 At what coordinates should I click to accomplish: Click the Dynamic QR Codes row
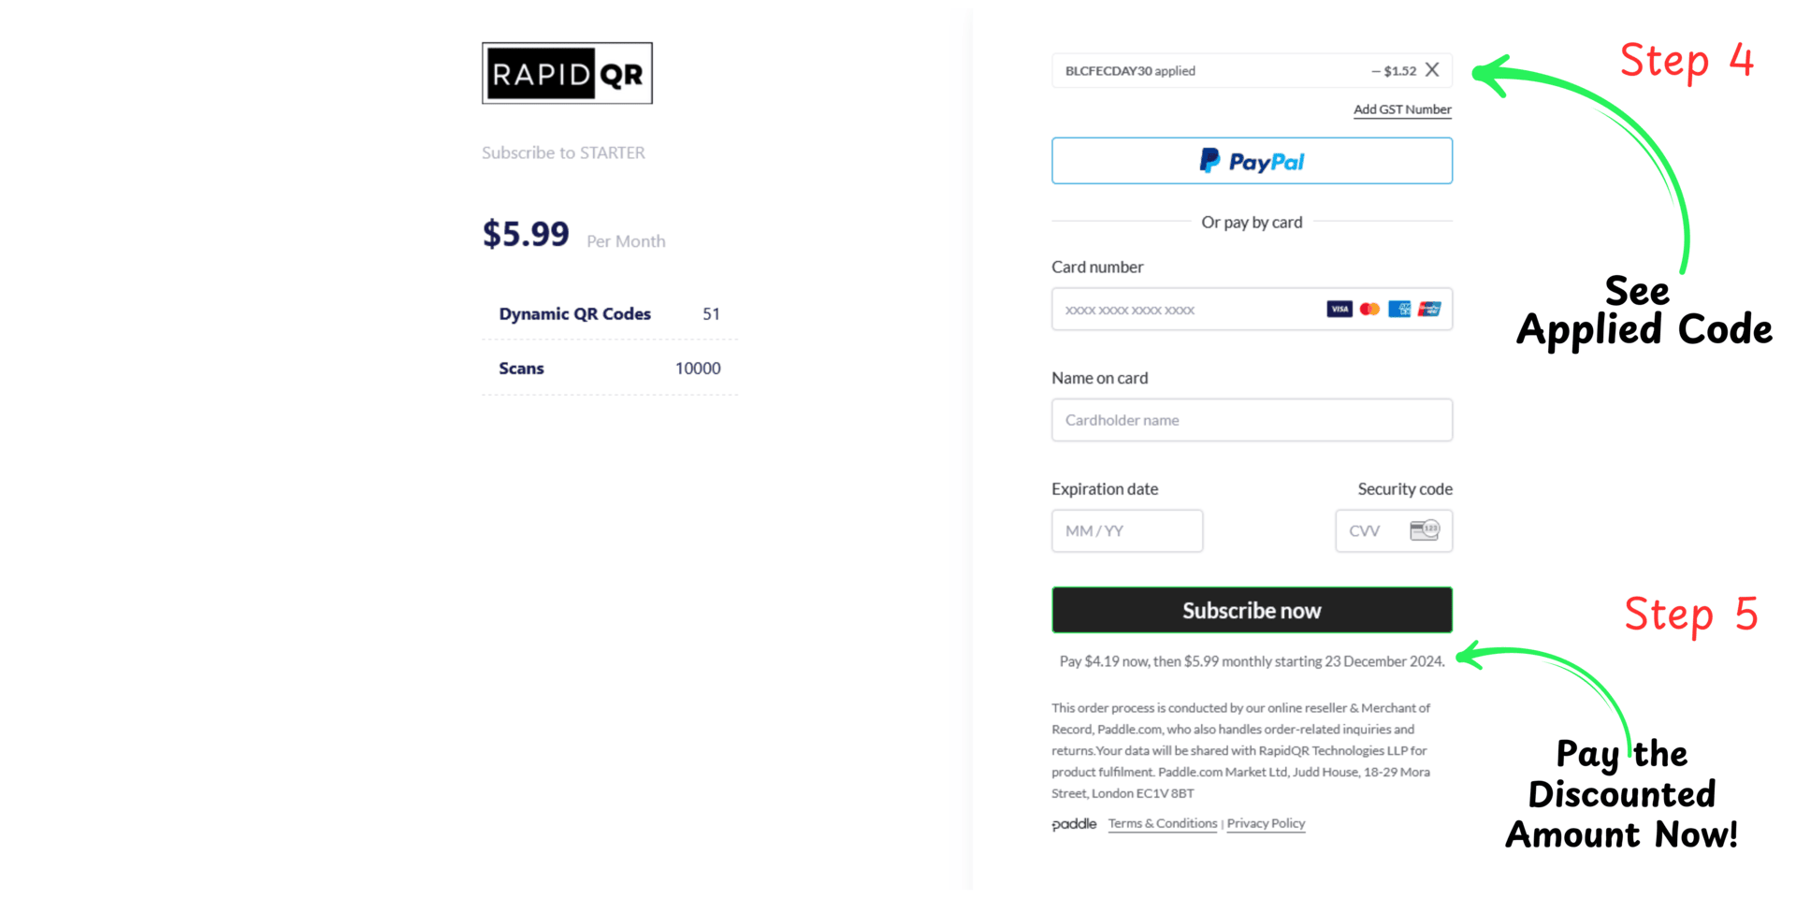pos(609,314)
